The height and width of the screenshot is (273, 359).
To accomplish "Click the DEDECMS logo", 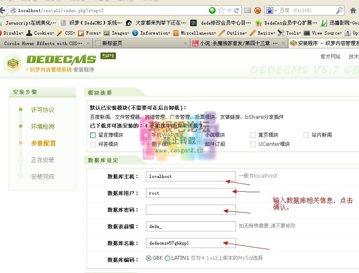I will (x=49, y=62).
